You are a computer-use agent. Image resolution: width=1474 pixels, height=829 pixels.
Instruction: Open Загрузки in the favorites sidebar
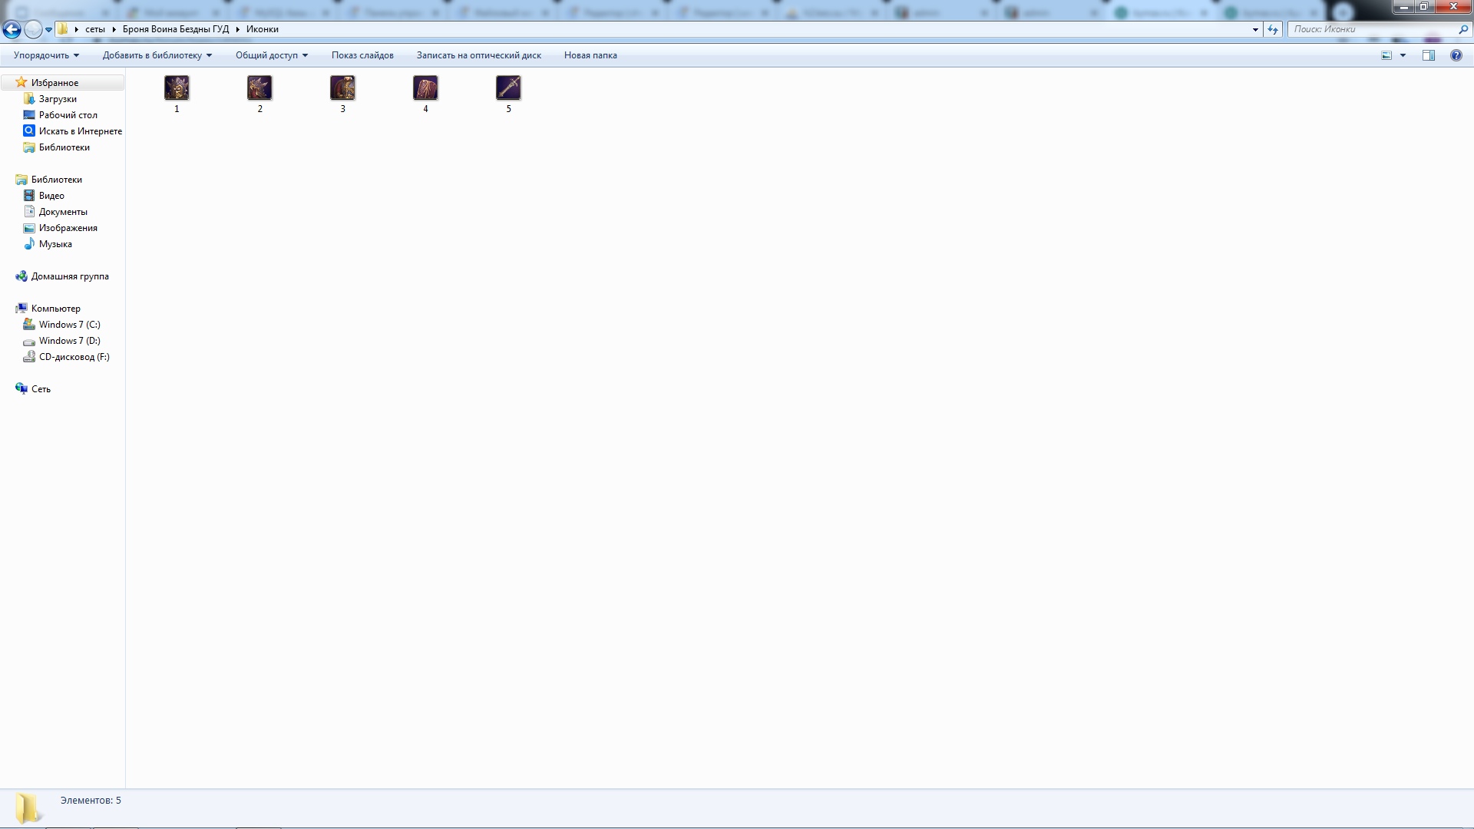pos(58,99)
